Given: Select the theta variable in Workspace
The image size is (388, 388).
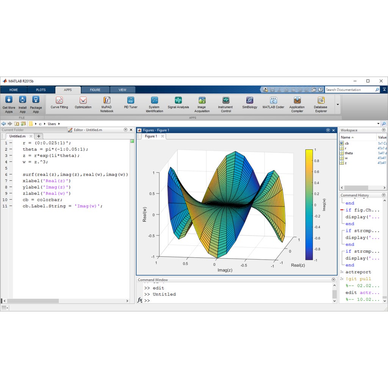Looking at the screenshot, I should click(x=348, y=153).
